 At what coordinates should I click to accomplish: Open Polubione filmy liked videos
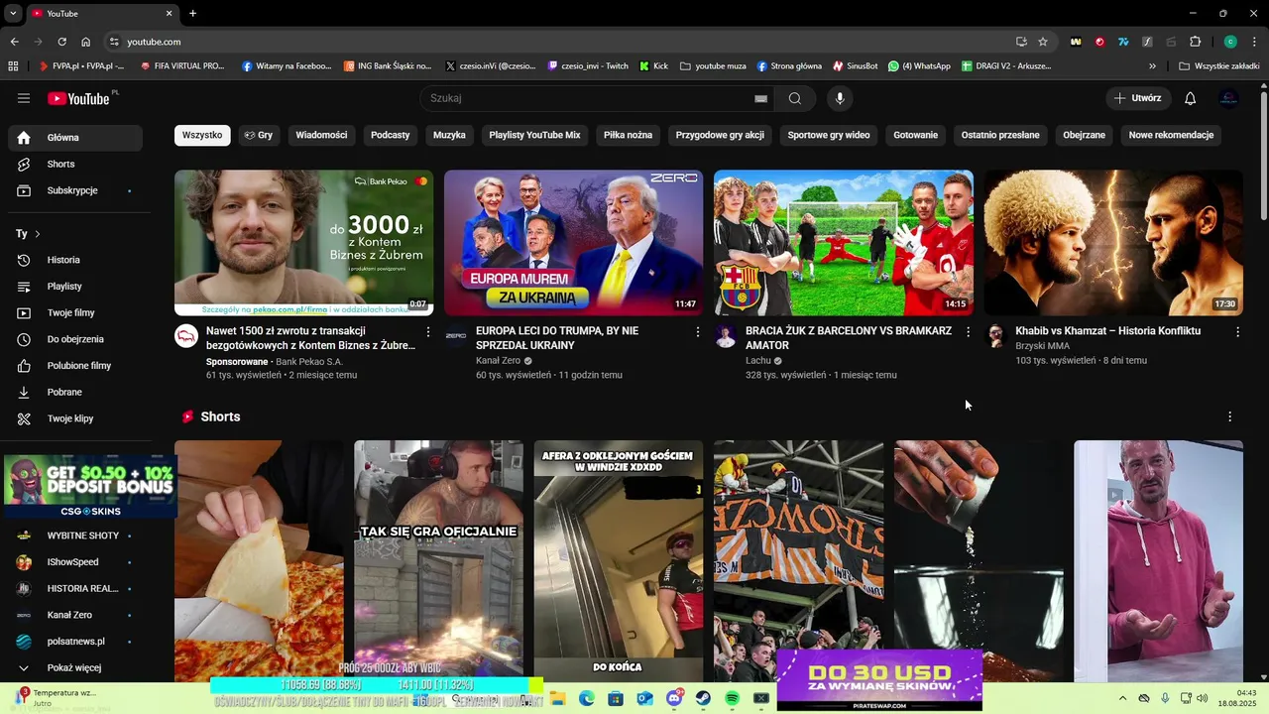tap(75, 366)
